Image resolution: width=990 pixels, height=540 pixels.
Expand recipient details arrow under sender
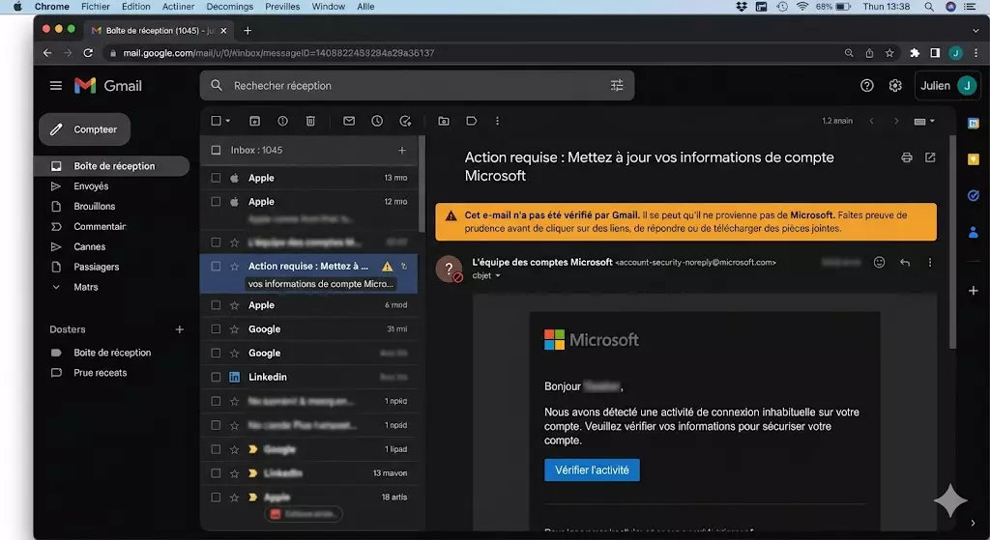pos(498,275)
